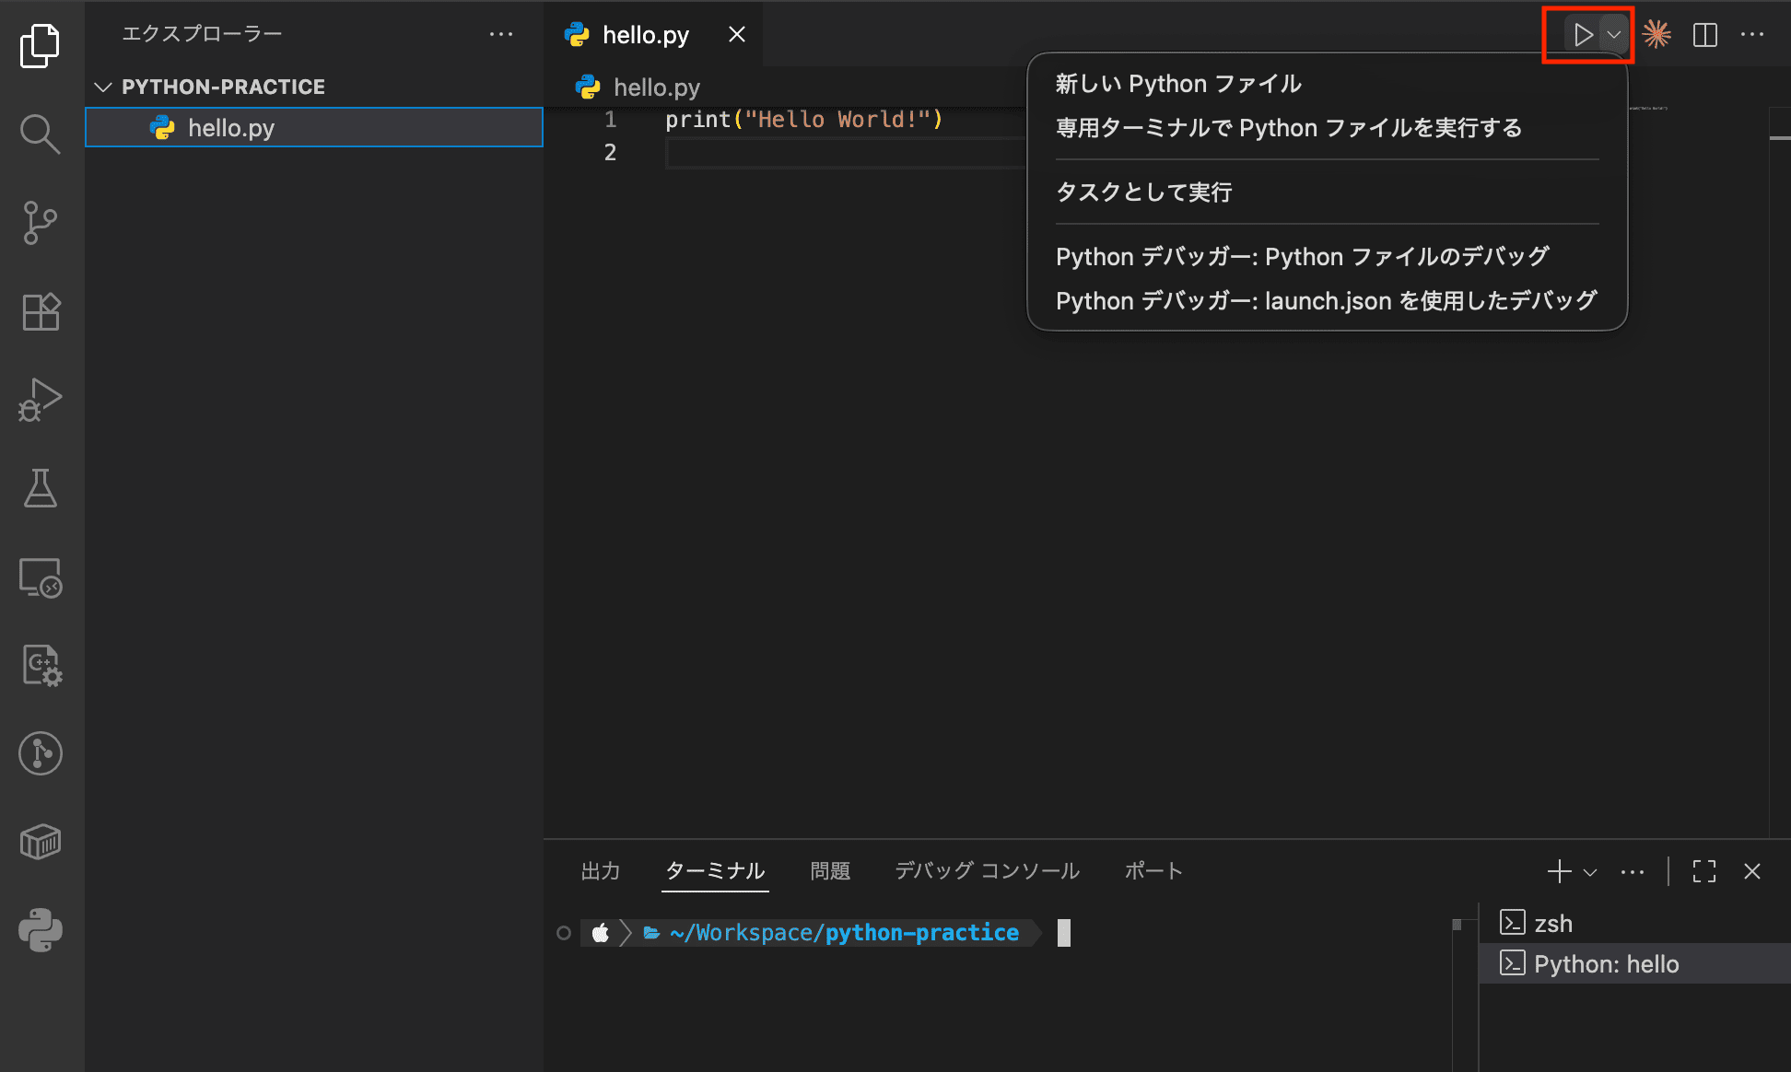Open the Extensions view
Viewport: 1791px width, 1072px height.
40,312
